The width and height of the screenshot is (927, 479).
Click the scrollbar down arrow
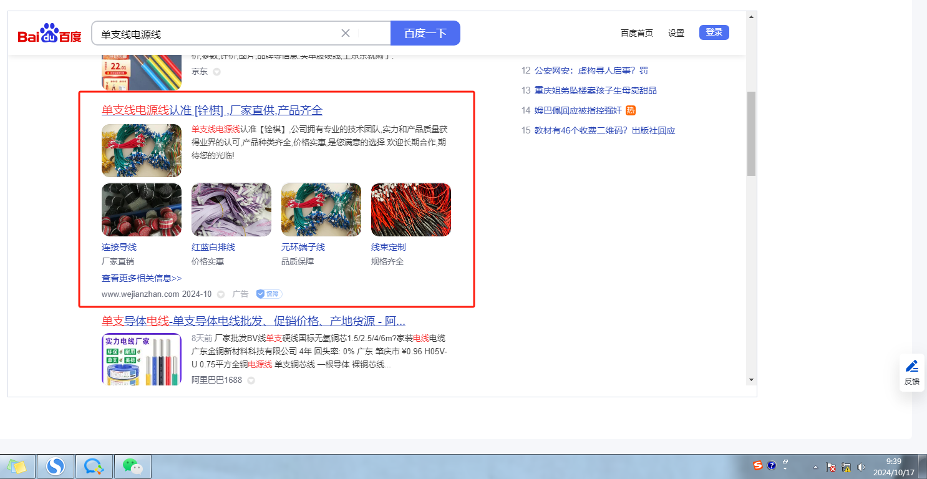click(x=751, y=379)
